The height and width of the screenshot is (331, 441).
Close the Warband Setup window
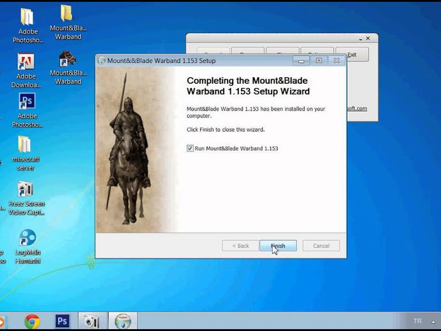[336, 61]
